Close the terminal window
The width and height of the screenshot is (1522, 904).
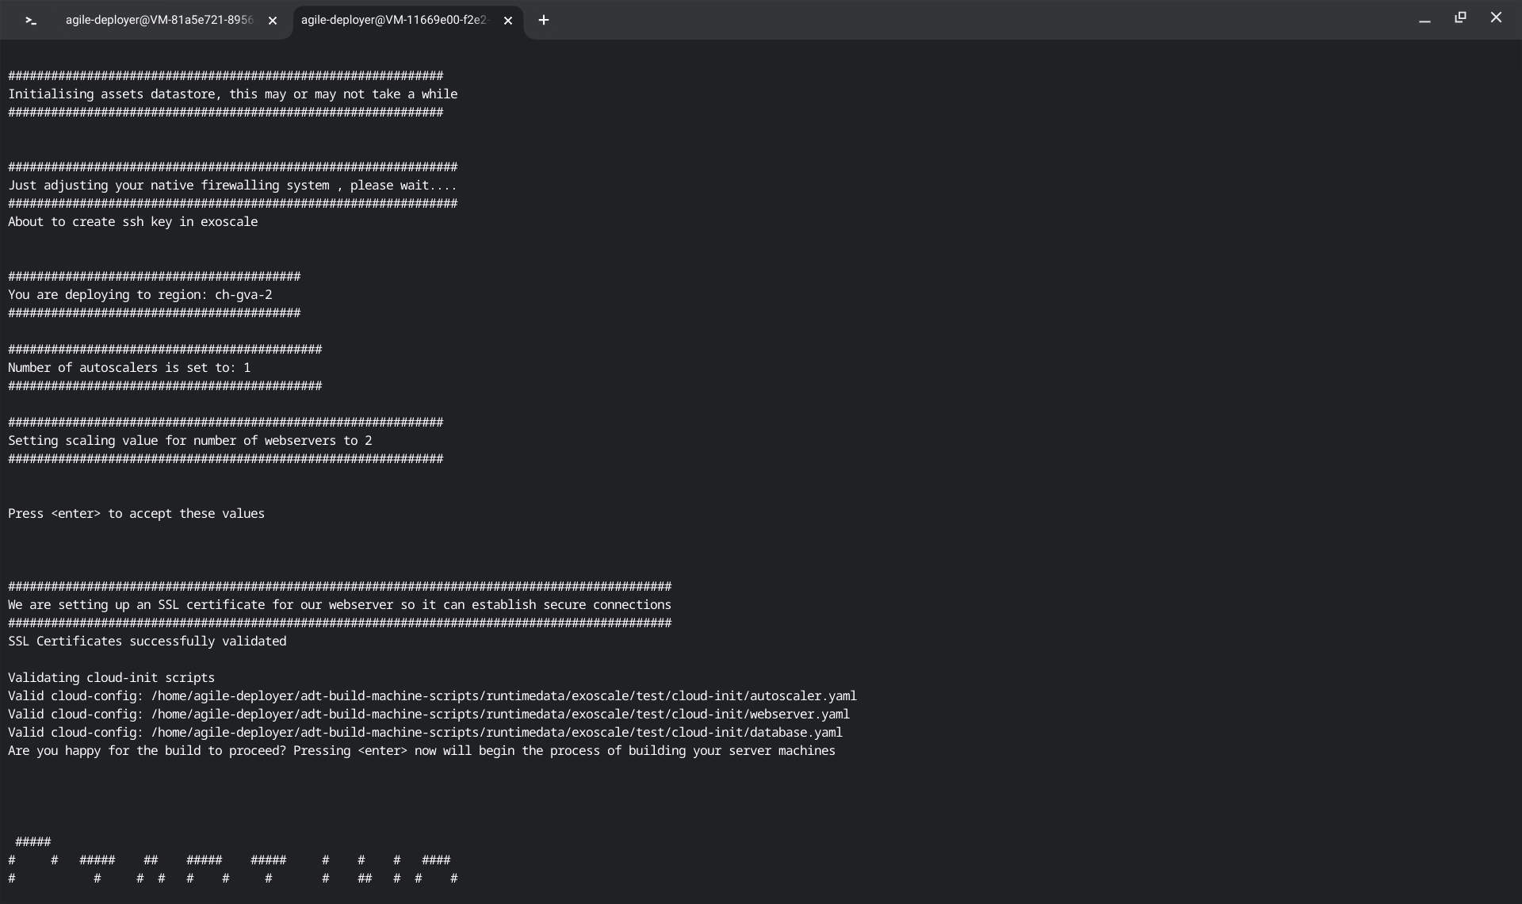(1496, 17)
